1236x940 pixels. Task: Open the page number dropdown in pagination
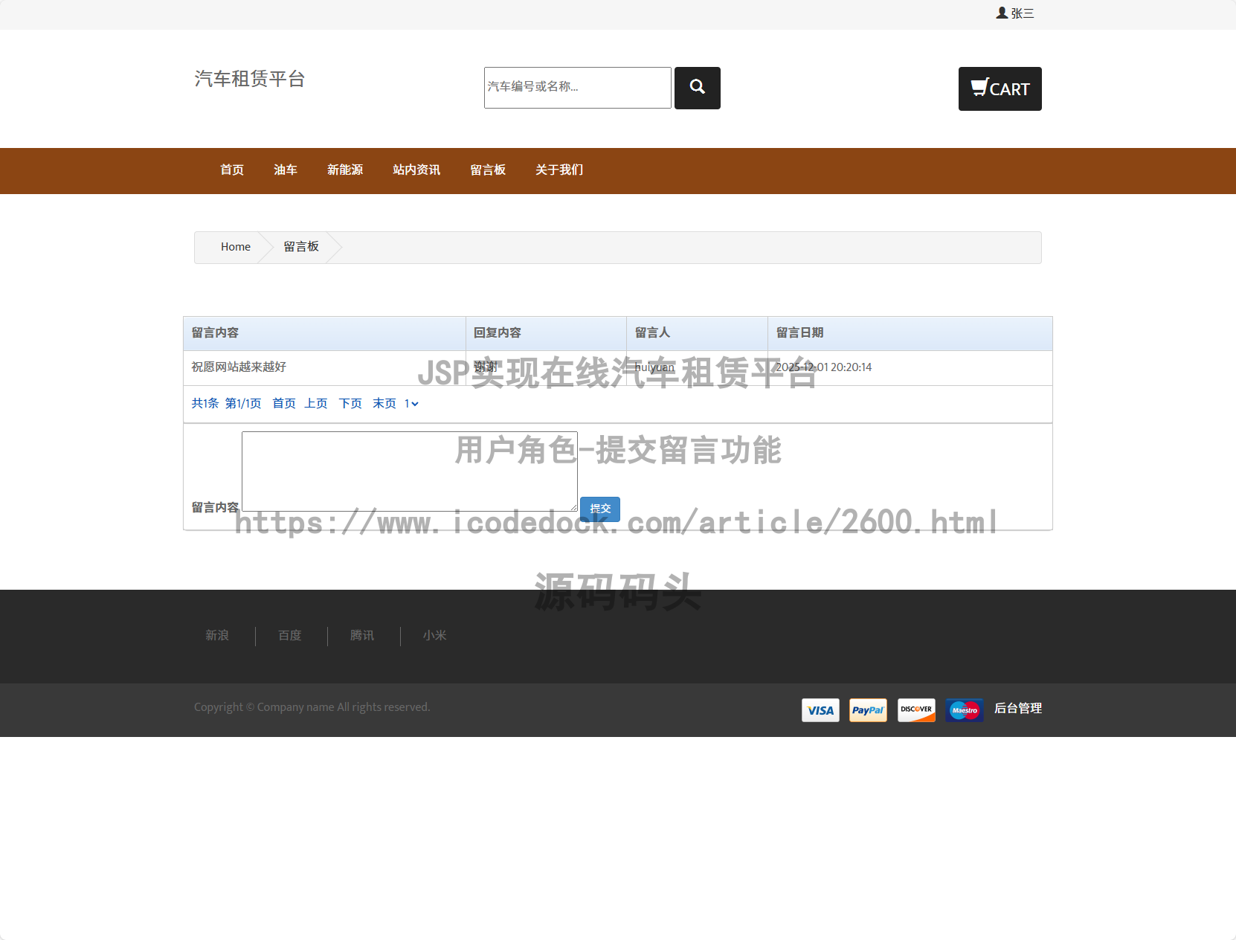[411, 403]
